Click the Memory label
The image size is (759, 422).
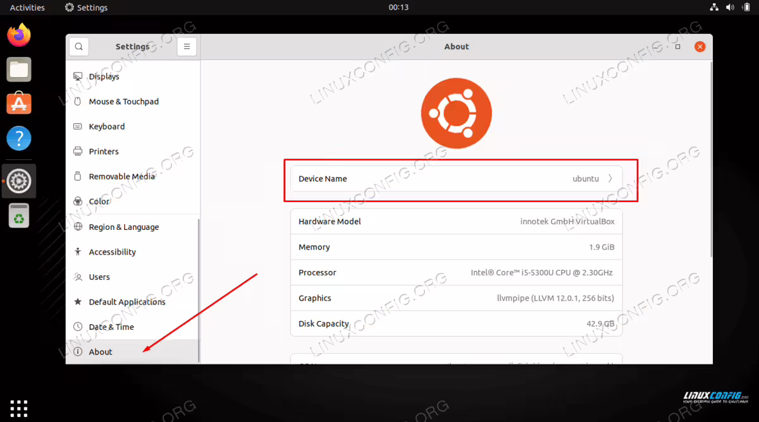[x=314, y=247]
